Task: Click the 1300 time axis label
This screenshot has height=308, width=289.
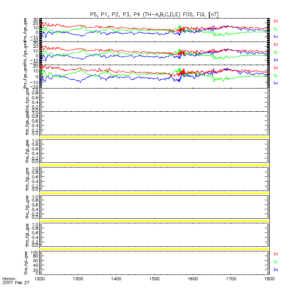Action: coord(78,279)
